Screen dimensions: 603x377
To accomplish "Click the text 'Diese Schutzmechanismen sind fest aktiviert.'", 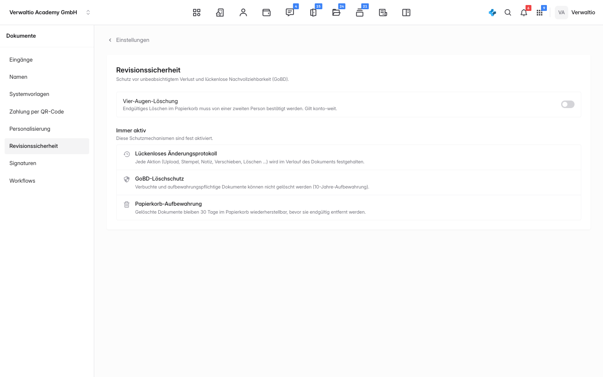I will pos(165,138).
